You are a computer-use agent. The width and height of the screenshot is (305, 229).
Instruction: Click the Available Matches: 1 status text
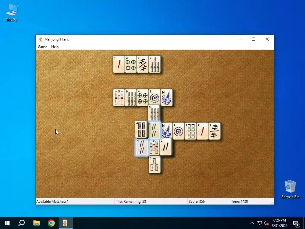pos(52,201)
